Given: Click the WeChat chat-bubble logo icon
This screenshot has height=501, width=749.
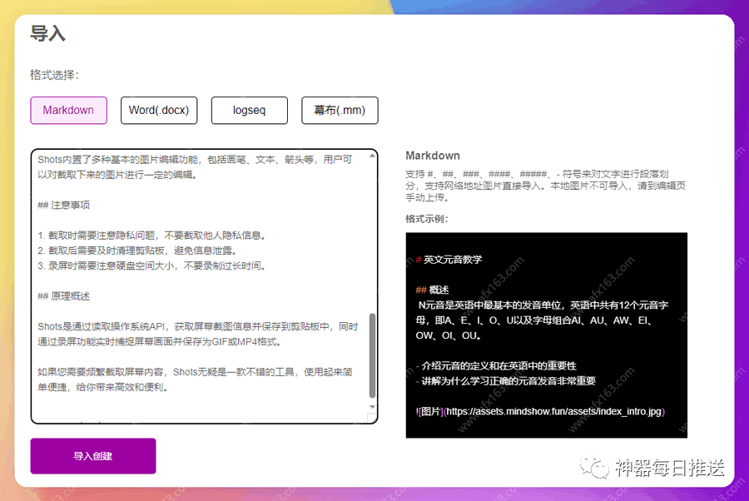Looking at the screenshot, I should pos(593,468).
